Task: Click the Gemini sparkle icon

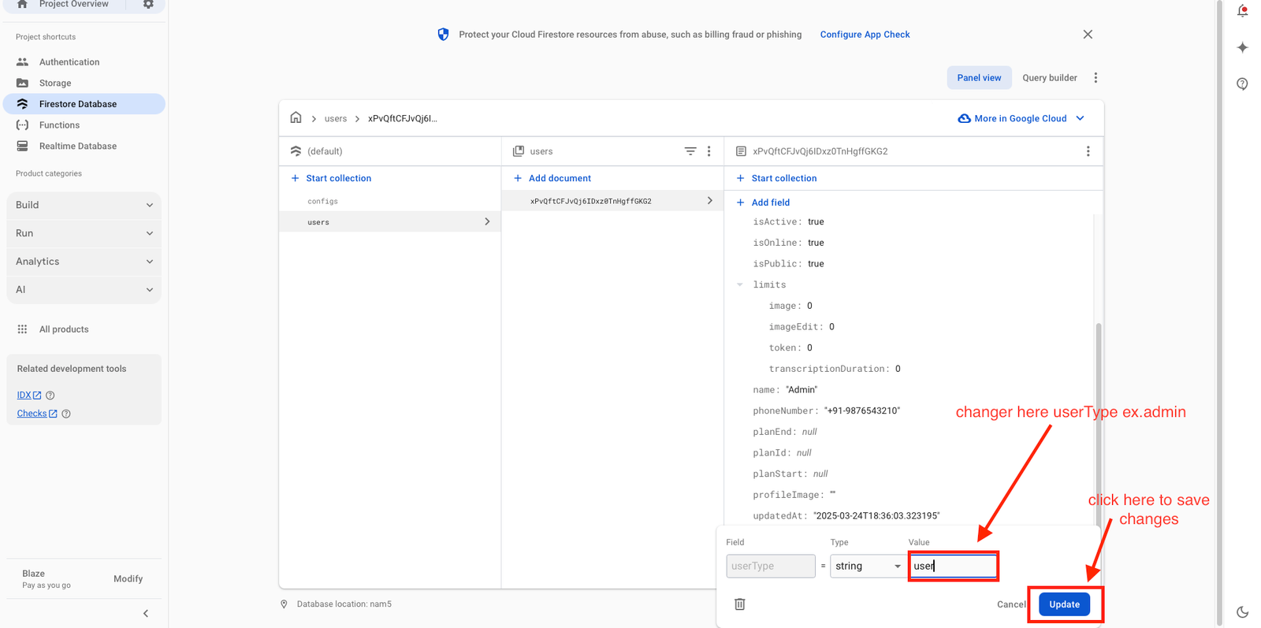Action: point(1242,47)
